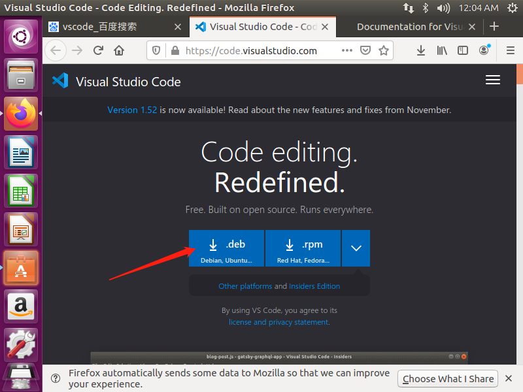The image size is (523, 392).
Task: Open the VS Code site navigation menu
Action: [493, 80]
